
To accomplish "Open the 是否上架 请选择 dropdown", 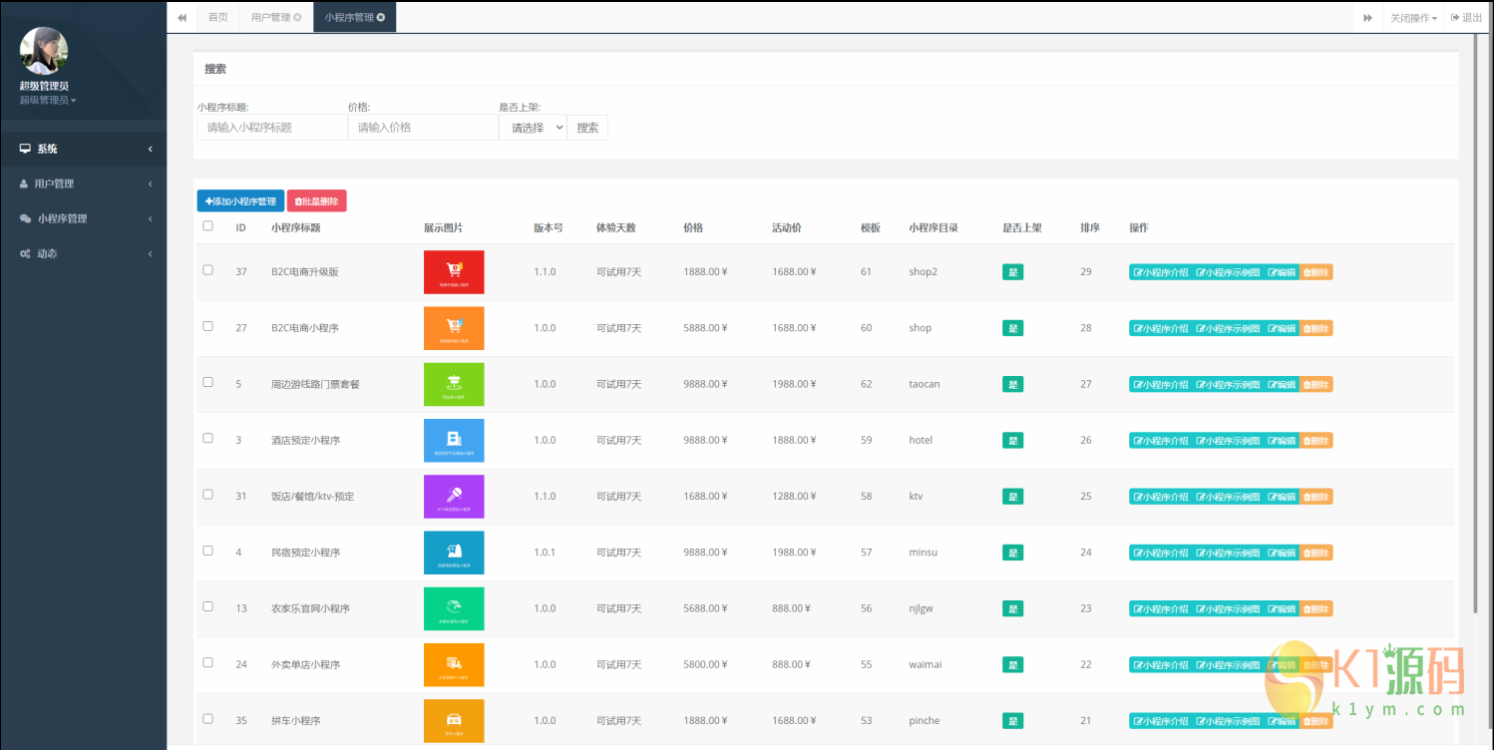I will point(533,128).
